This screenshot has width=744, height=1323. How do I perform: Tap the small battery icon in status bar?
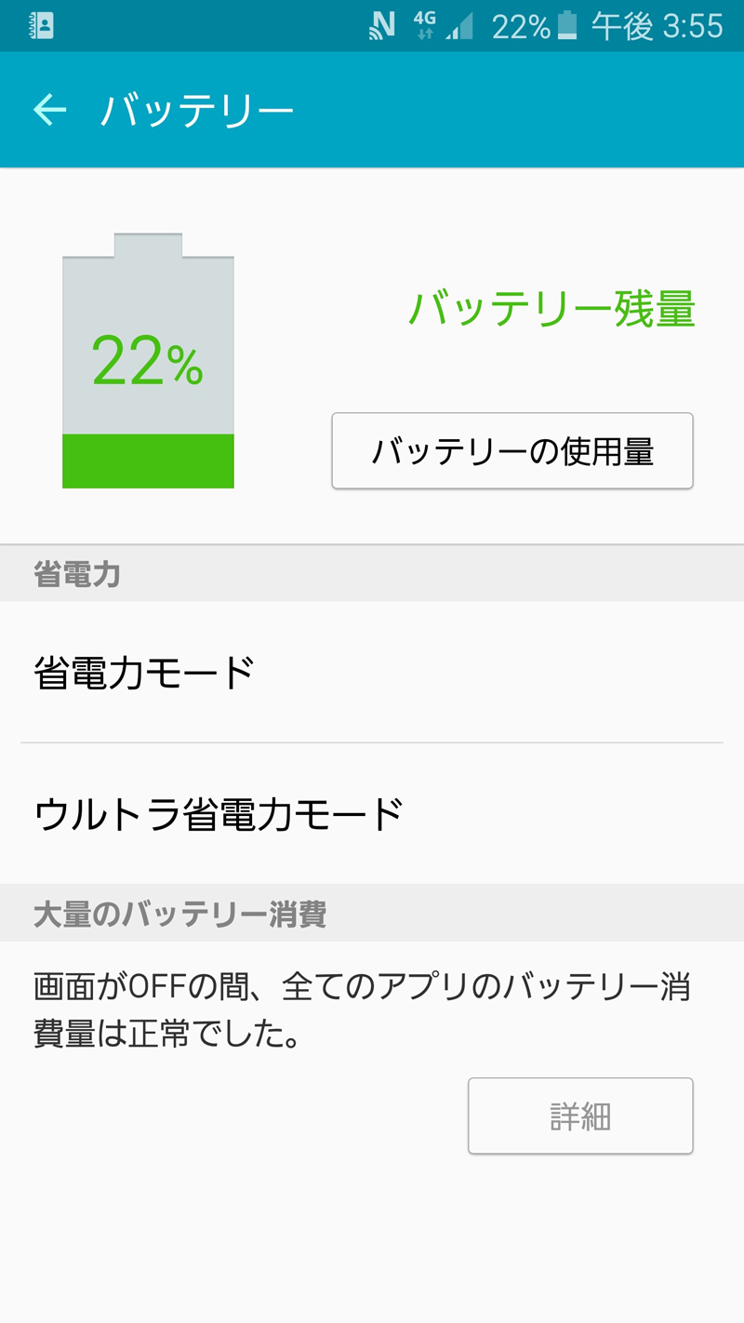(566, 26)
